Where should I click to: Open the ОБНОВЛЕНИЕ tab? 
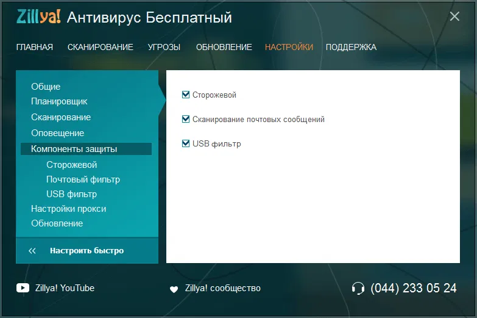coord(224,47)
